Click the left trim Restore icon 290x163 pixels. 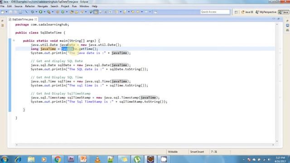[x=2, y=21]
